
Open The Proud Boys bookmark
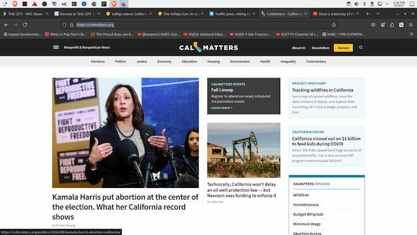pos(112,34)
